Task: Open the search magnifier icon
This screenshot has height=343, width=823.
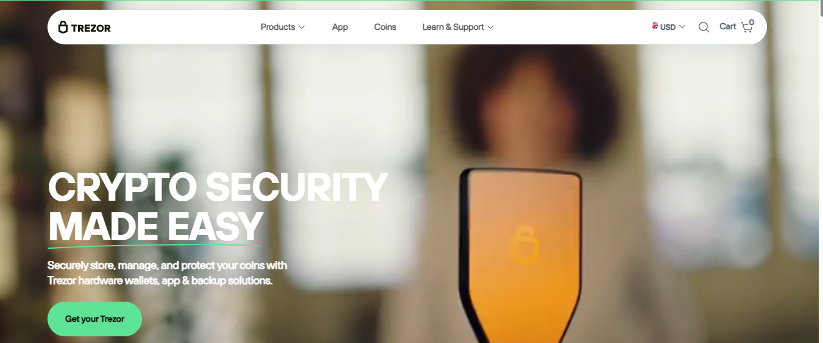Action: point(704,27)
